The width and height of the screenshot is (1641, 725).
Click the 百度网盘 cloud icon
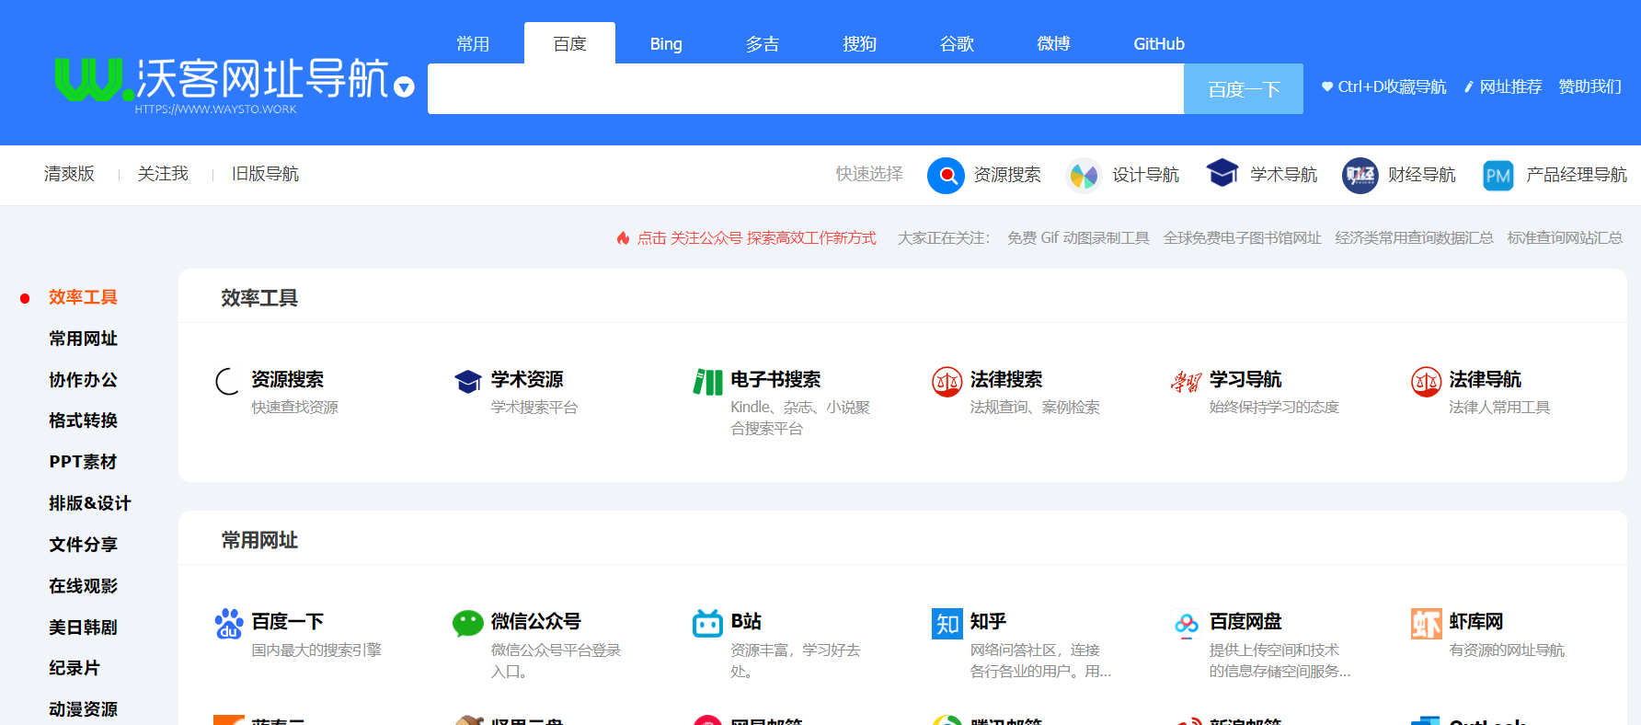(1187, 624)
